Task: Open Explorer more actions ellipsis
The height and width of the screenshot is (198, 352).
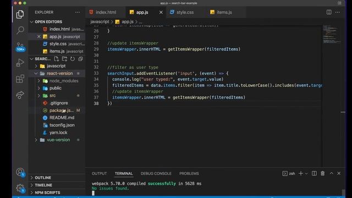Action: [x=78, y=12]
